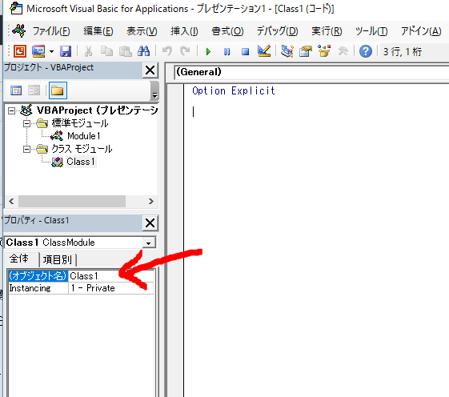Close the プロパティ - Class1 panel
The image size is (449, 397).
pos(150,223)
